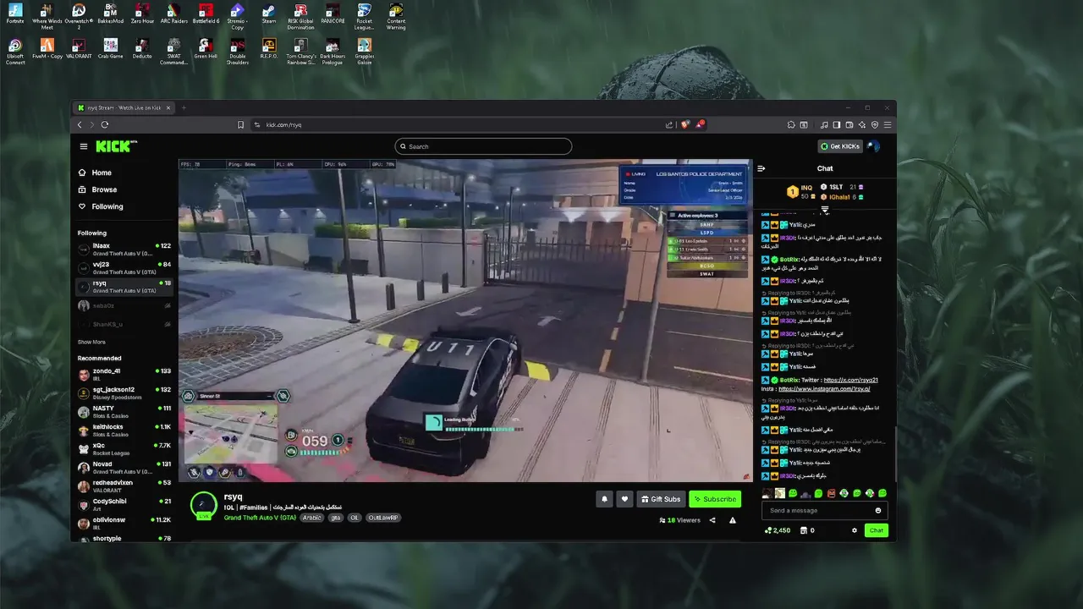Select the OutLawRP stream tag
Screen dimensions: 1083x609
point(383,518)
